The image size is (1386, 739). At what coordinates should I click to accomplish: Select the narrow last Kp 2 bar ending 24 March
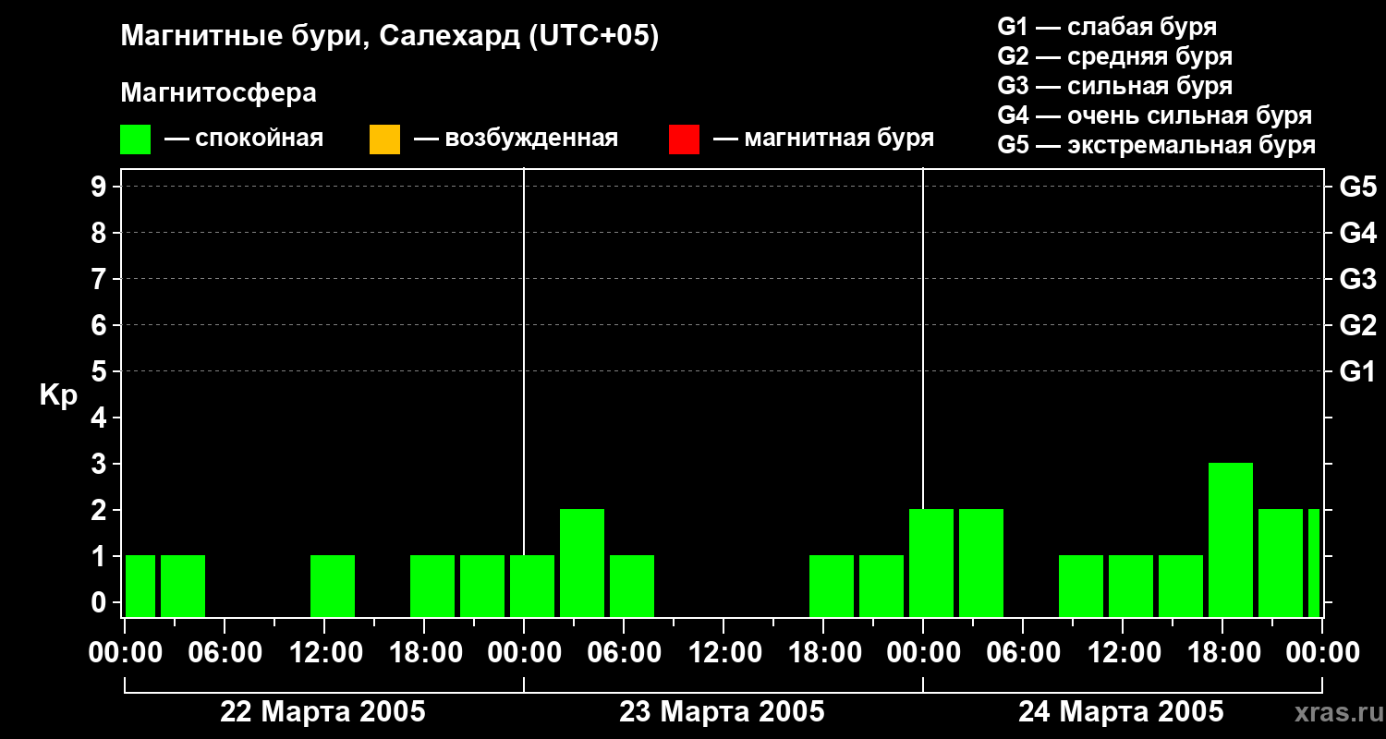(x=1314, y=563)
